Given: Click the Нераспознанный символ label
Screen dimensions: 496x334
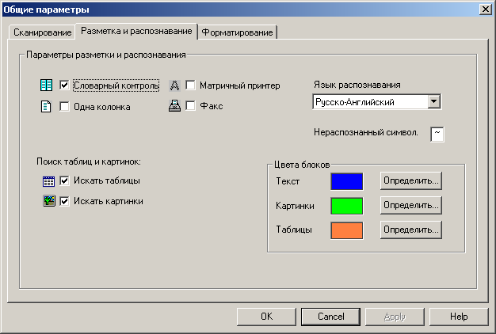Looking at the screenshot, I should (x=366, y=132).
